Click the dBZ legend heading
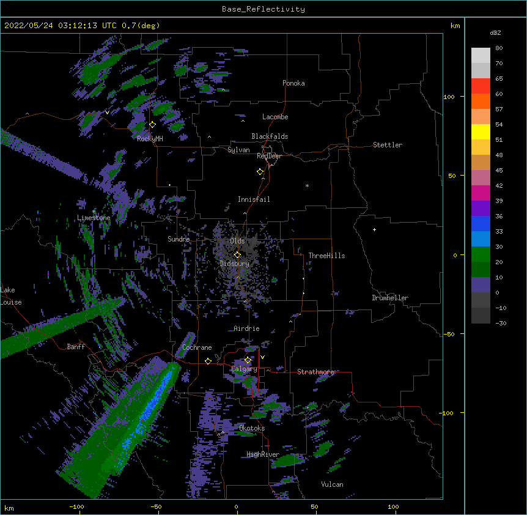 coord(495,32)
